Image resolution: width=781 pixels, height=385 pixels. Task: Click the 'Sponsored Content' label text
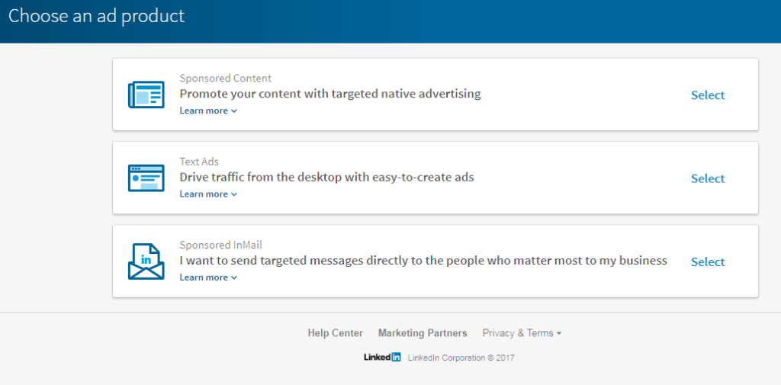(225, 79)
